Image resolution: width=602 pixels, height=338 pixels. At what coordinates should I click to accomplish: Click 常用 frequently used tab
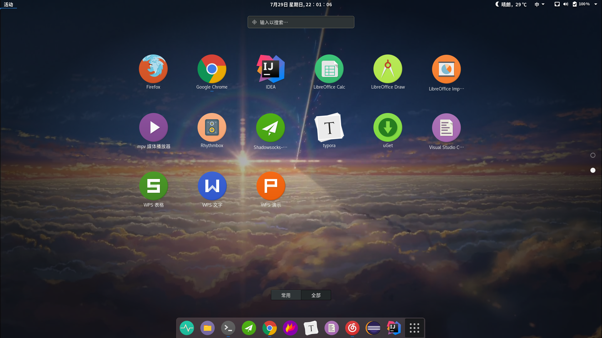(x=286, y=295)
